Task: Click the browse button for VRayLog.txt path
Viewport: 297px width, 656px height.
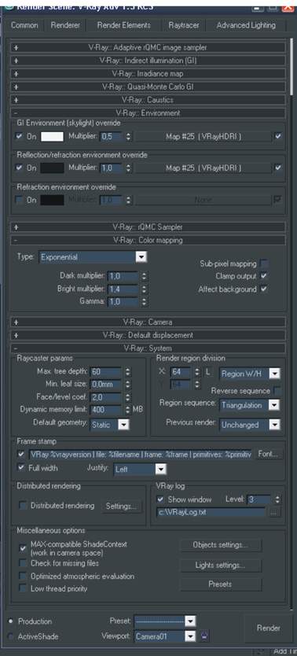Action: 274,512
